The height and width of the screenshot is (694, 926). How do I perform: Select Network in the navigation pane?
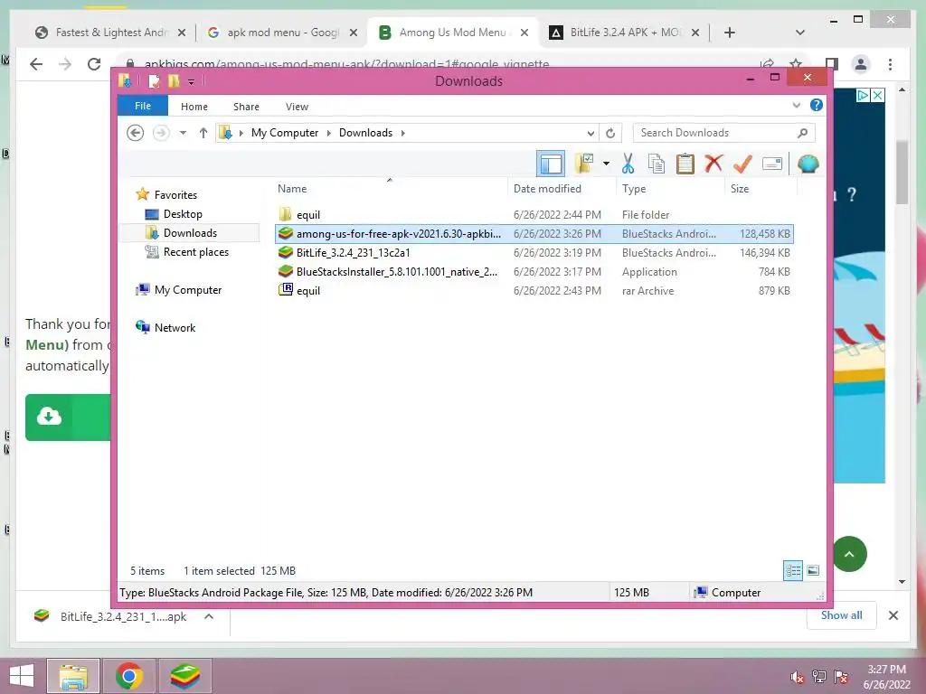coord(175,327)
